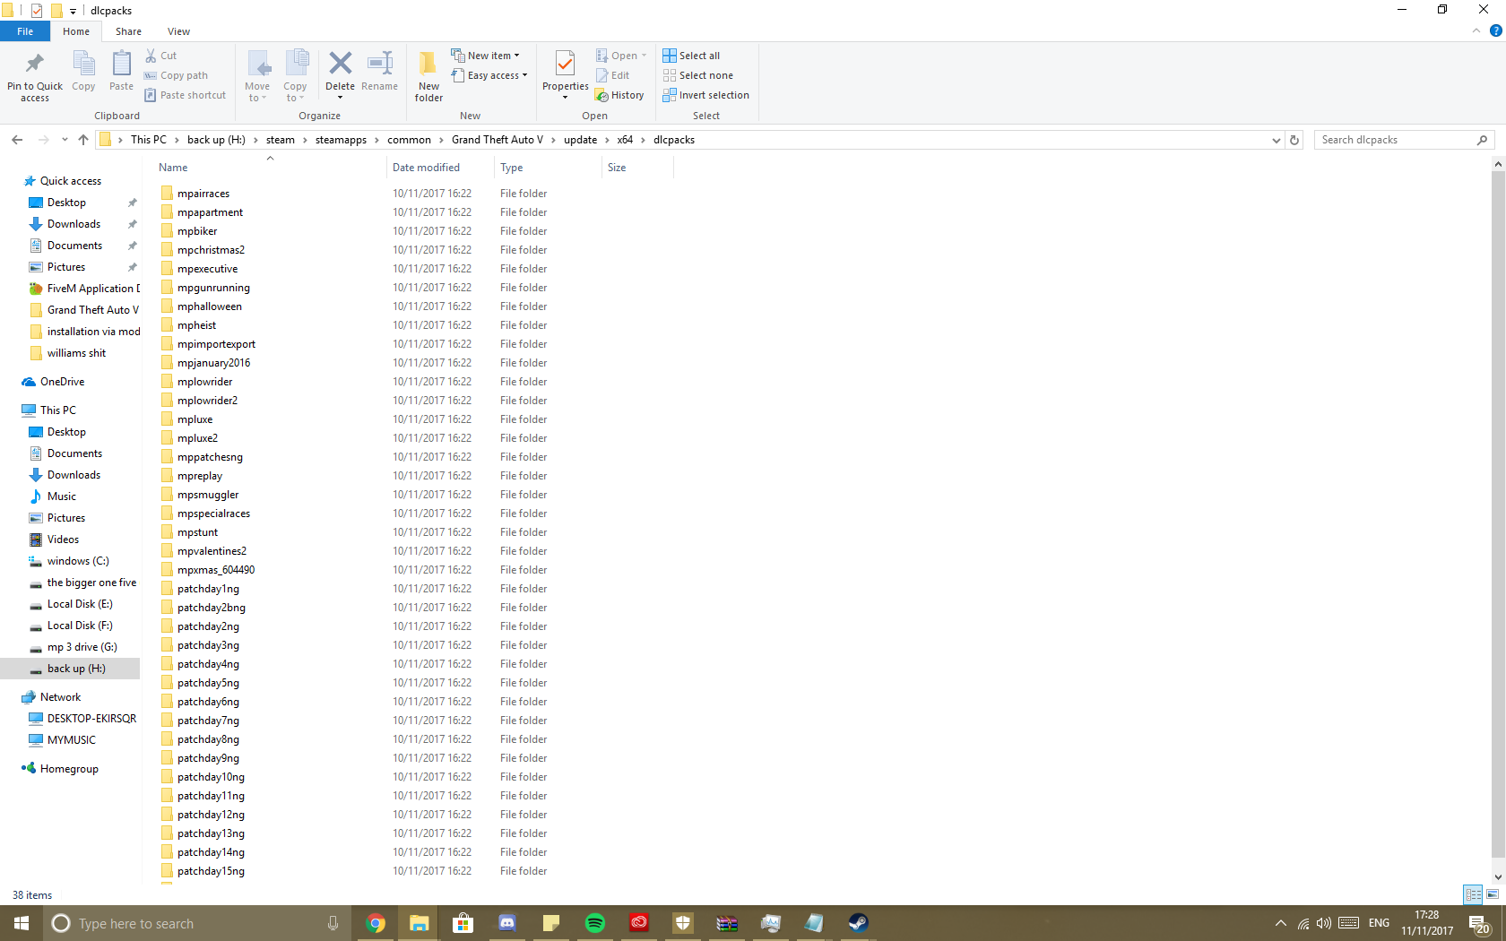Screen dimensions: 1506x941
Task: Click steamapps in the address path
Action: pos(341,140)
